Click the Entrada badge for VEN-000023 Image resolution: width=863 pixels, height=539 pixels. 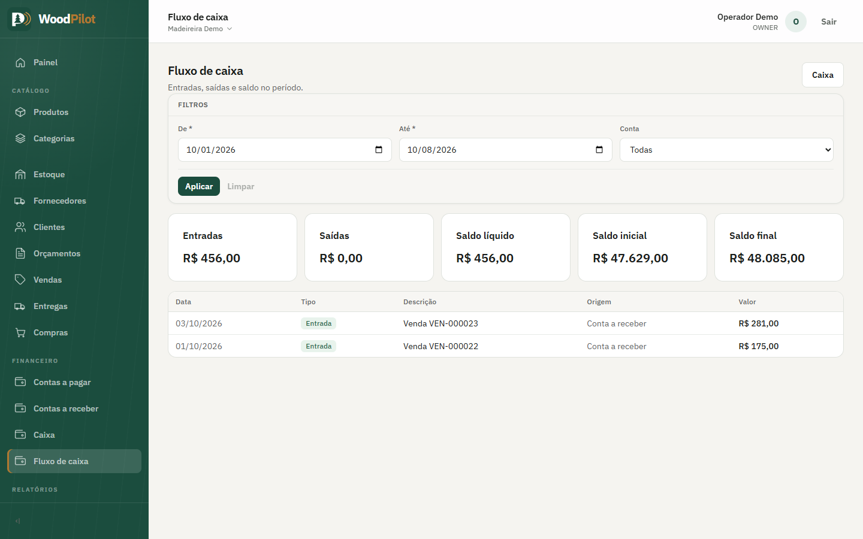(318, 323)
